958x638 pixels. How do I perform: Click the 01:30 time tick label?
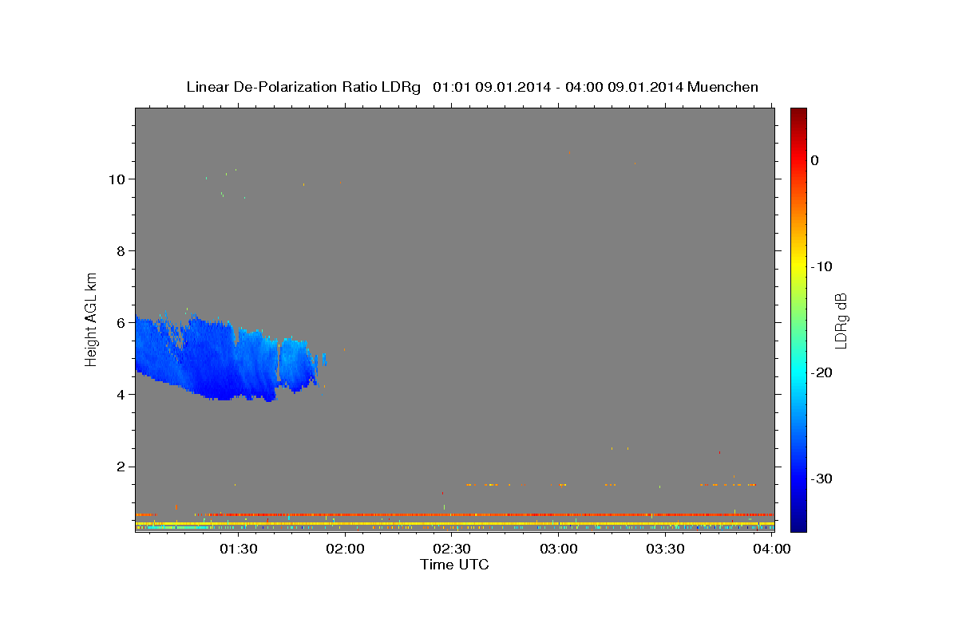(238, 549)
